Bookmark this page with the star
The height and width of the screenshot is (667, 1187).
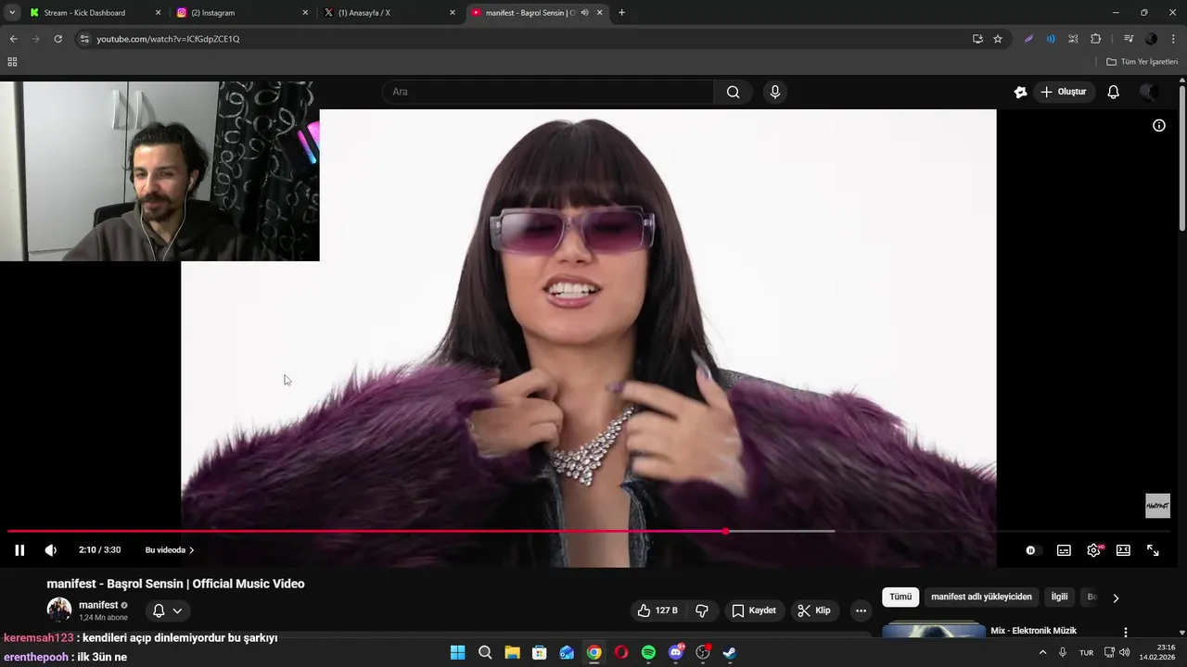tap(998, 39)
